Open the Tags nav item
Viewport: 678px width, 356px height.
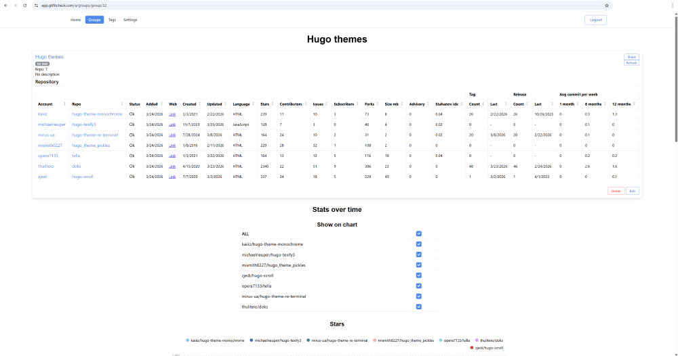pos(112,20)
